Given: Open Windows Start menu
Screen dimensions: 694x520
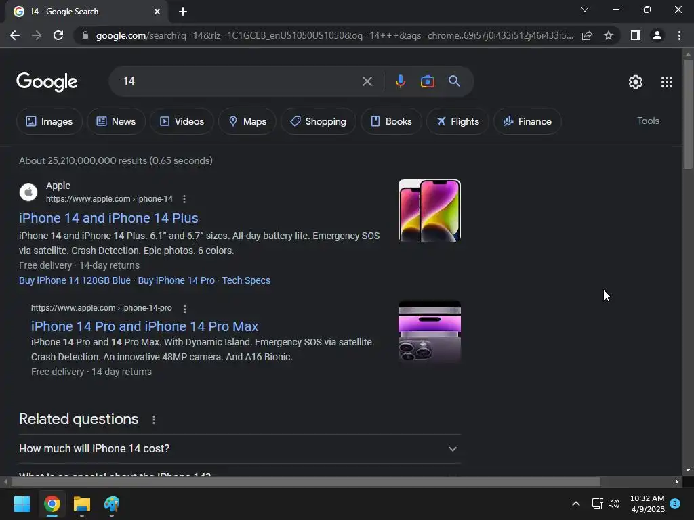Looking at the screenshot, I should [x=22, y=504].
